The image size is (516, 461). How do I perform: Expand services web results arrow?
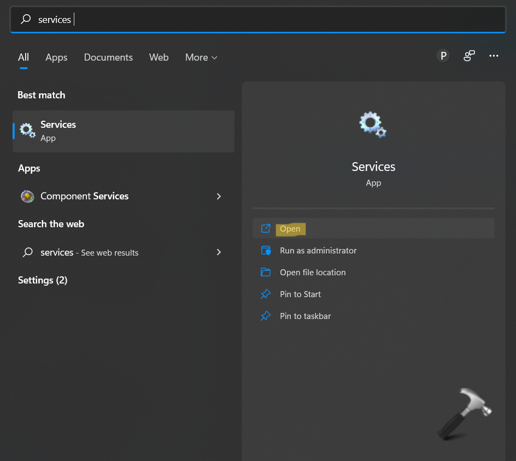[x=219, y=252]
